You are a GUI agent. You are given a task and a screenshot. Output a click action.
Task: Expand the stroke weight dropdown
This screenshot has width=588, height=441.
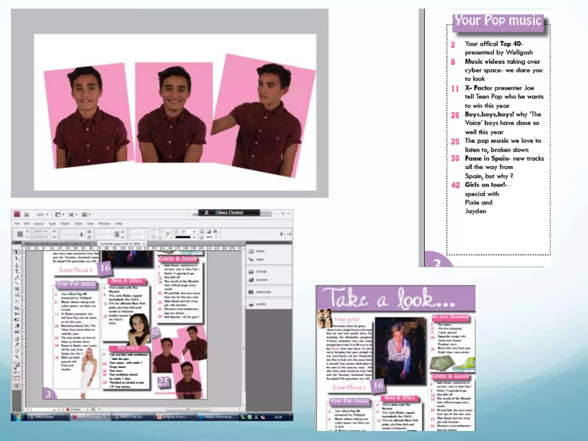click(x=194, y=231)
